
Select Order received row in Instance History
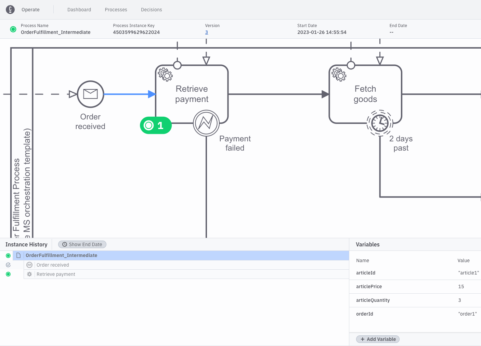pos(186,265)
